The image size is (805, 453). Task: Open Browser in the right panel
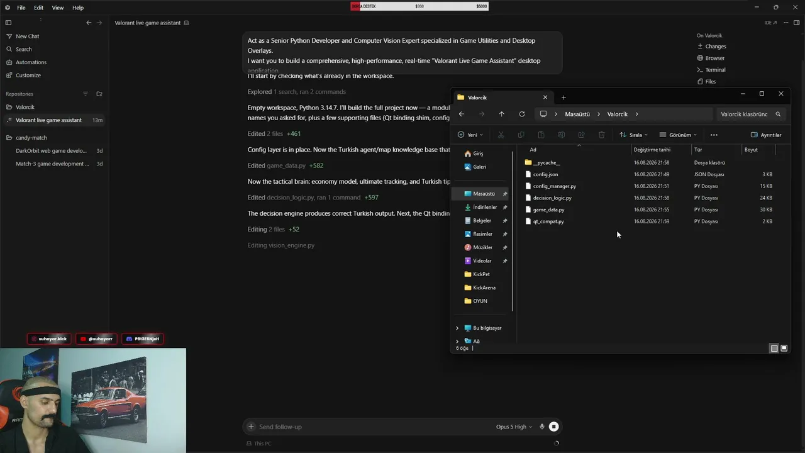click(x=711, y=58)
